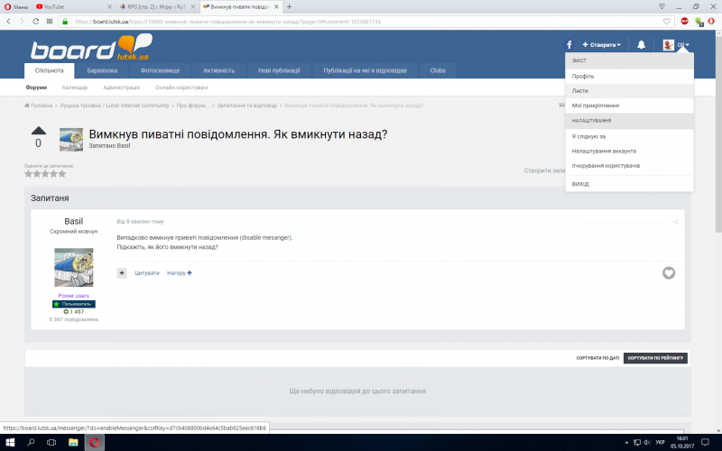Select Листи from the user menu
This screenshot has height=451, width=722.
point(579,91)
